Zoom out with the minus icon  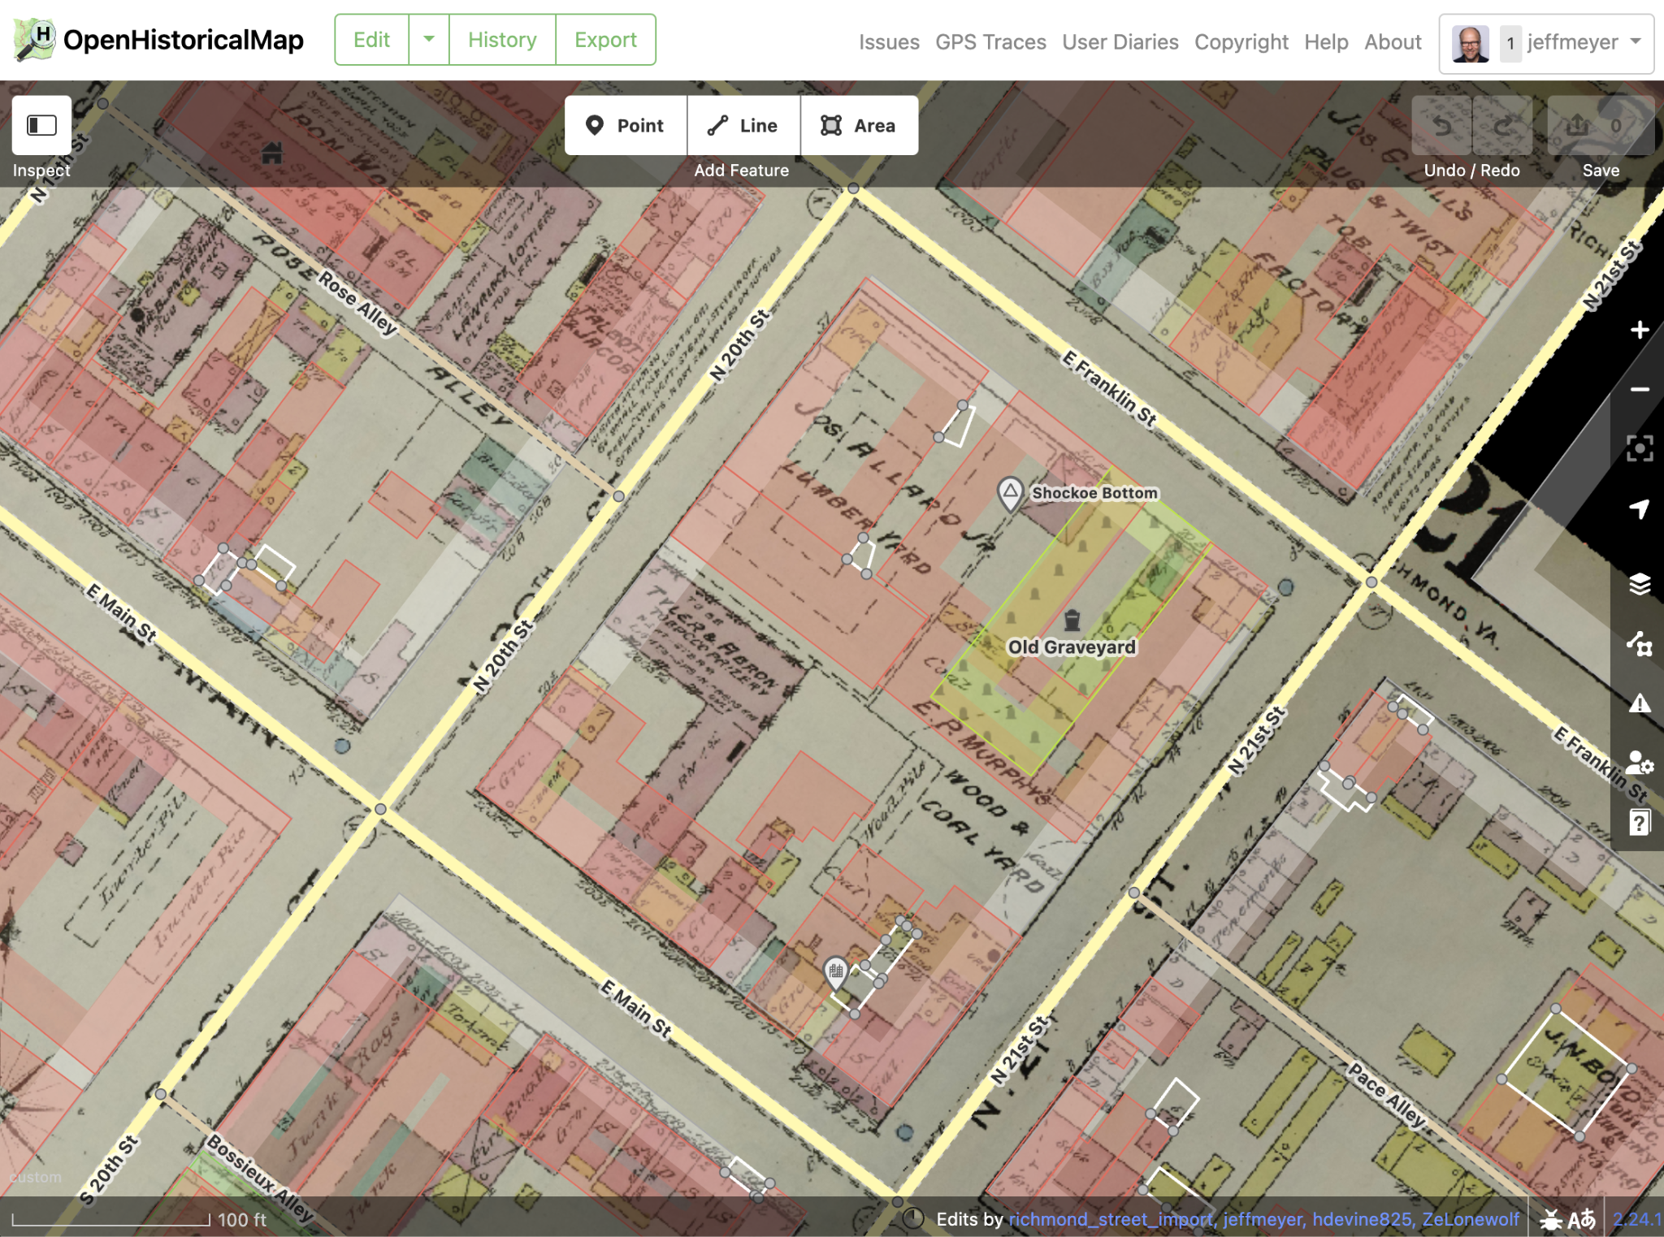[x=1640, y=390]
